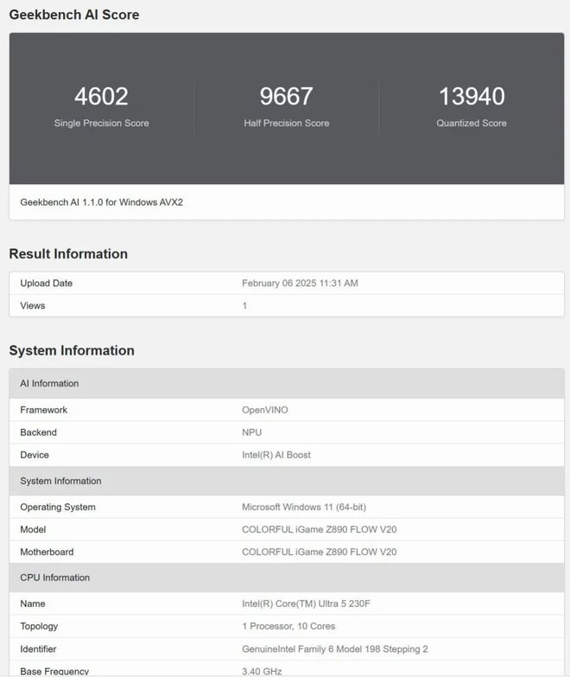Click the Identifier row label

(x=38, y=649)
